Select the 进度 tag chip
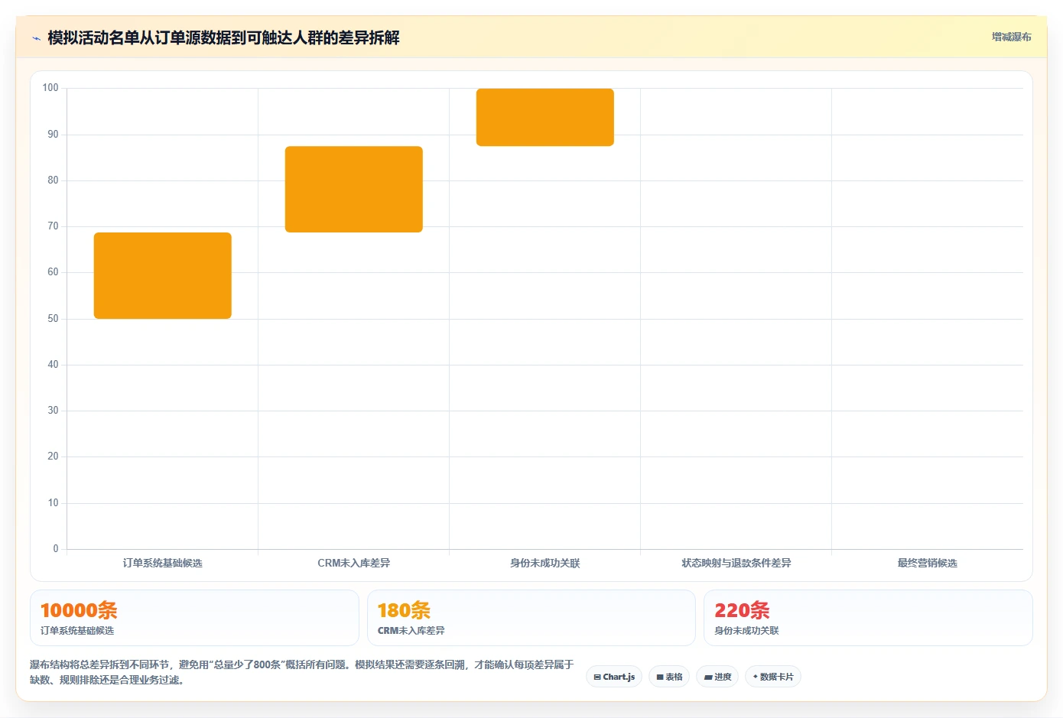Viewport: 1063px width, 718px height. [717, 677]
